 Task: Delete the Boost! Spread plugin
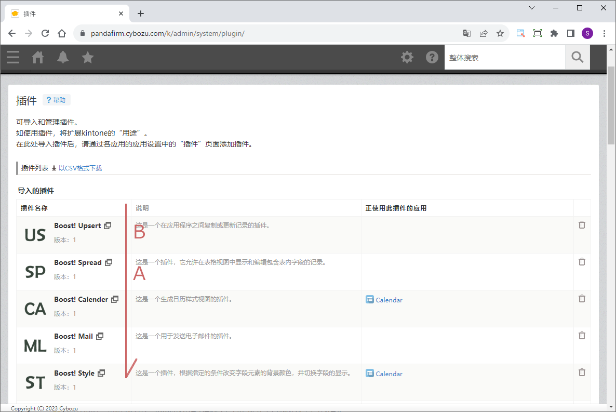coord(582,261)
